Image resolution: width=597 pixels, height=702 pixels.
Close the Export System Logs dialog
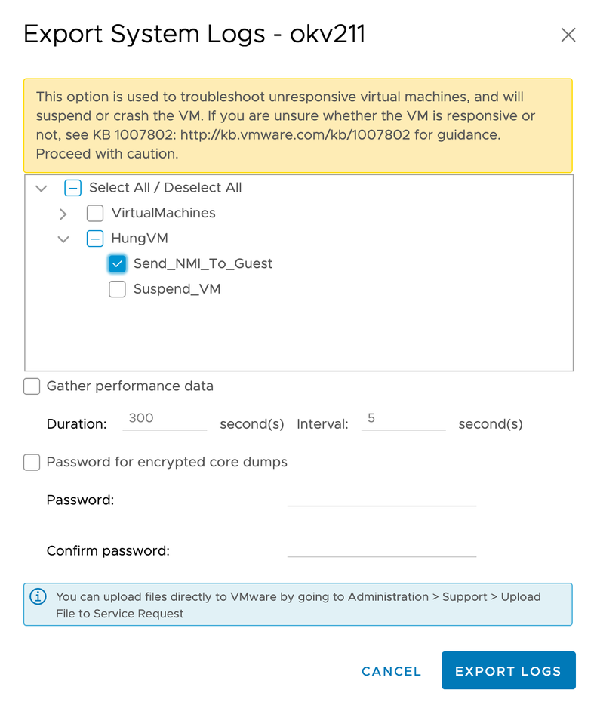click(x=568, y=35)
